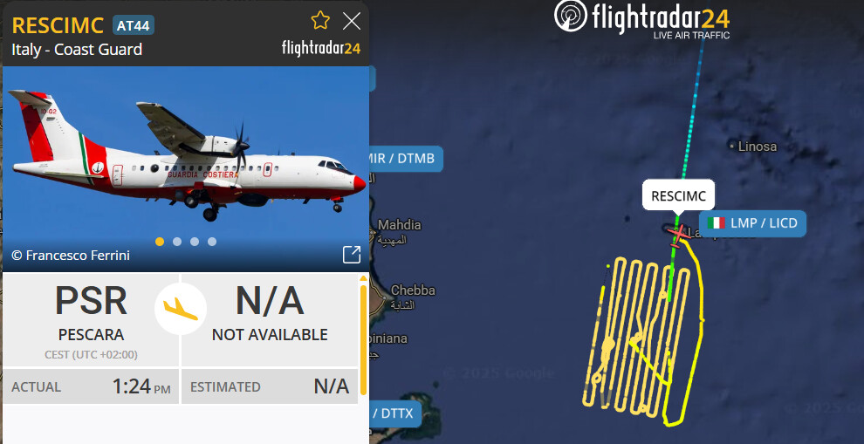Click the MIR / DTMB airport label

pyautogui.click(x=406, y=159)
